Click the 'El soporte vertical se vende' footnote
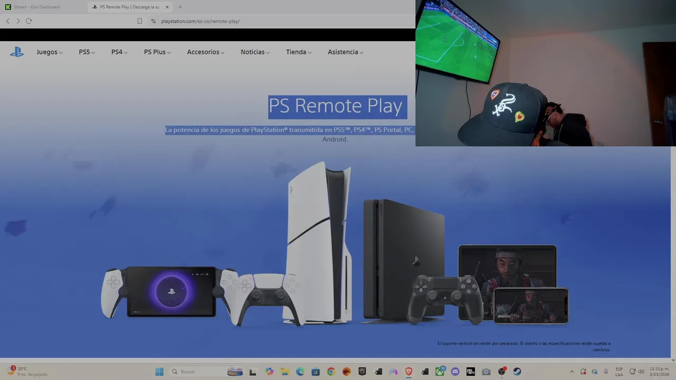Viewport: 676px width, 380px height. [524, 346]
